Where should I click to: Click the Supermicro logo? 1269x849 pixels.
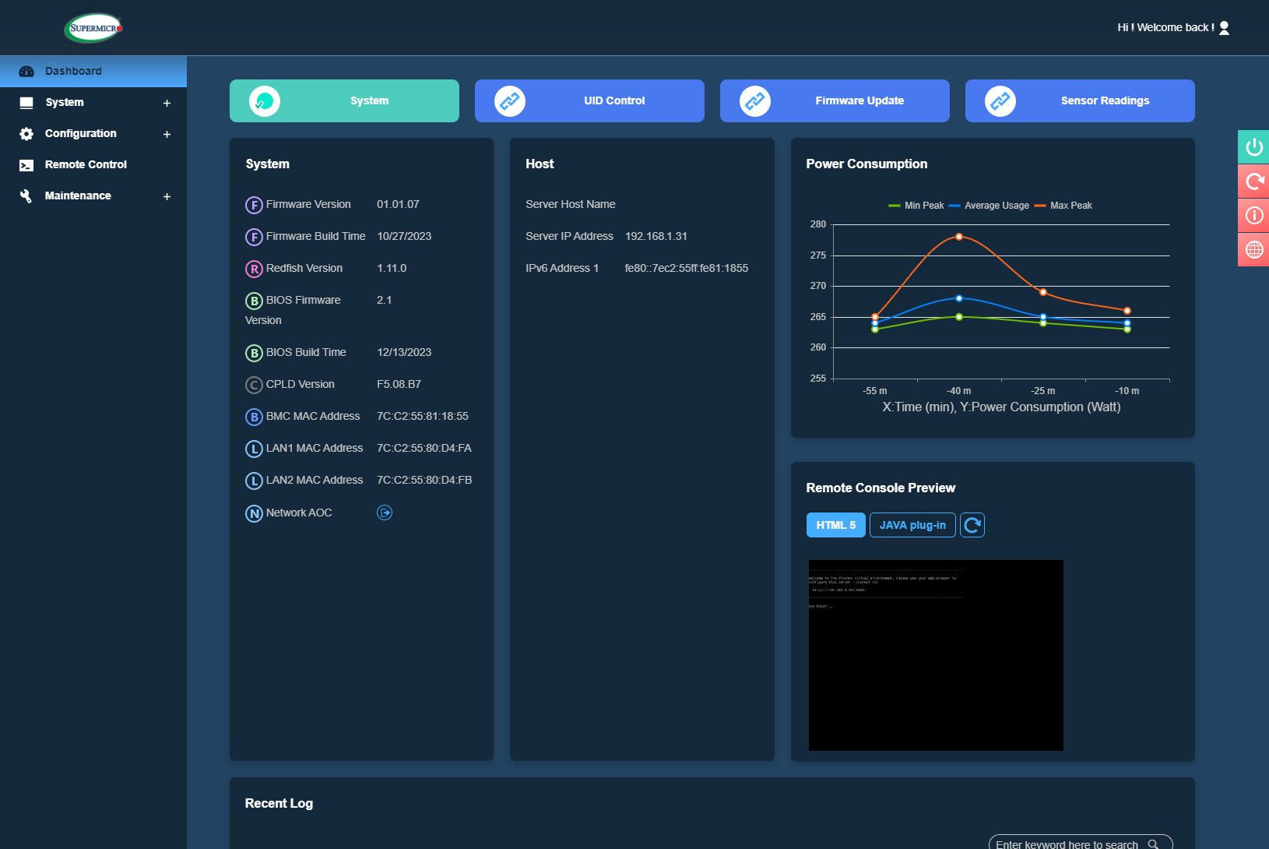pos(93,28)
